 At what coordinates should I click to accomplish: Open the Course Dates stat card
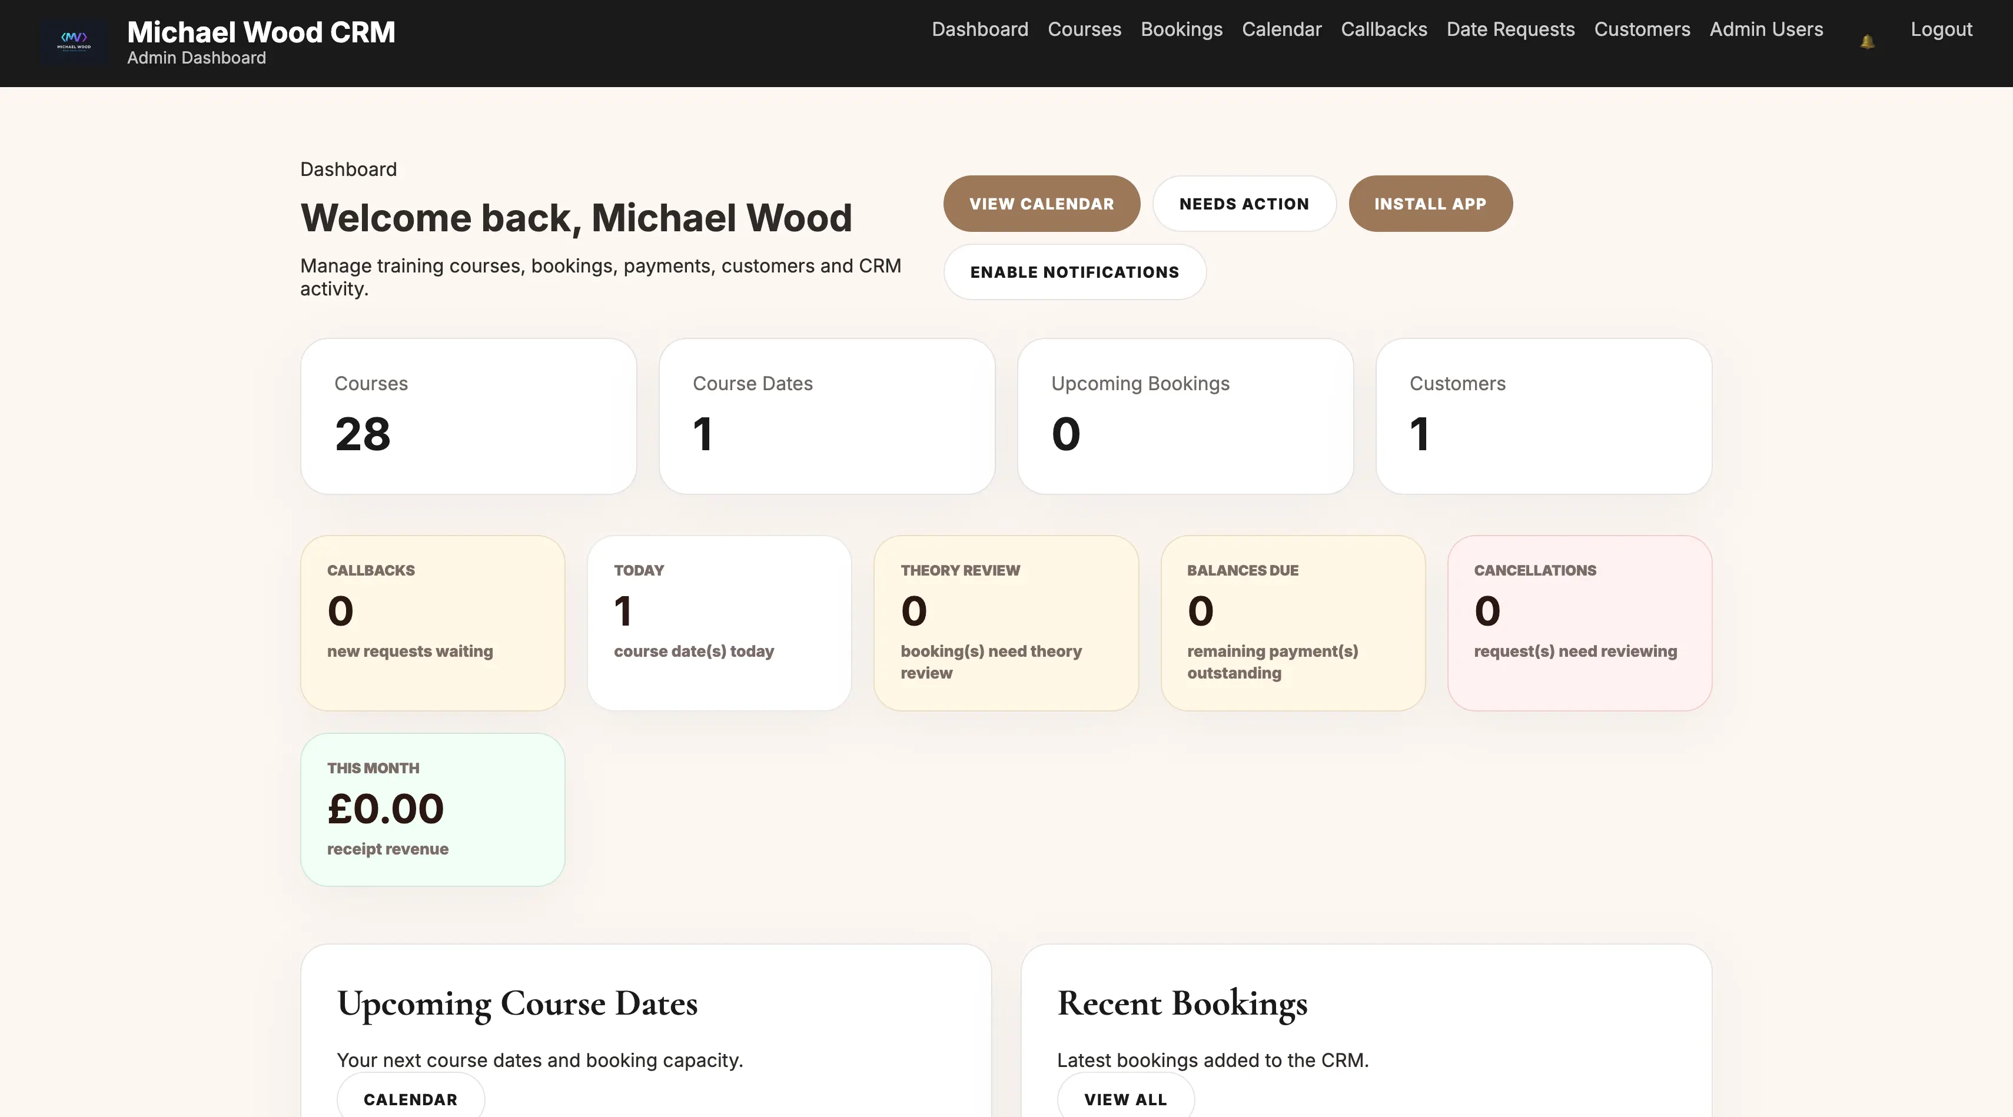coord(827,416)
